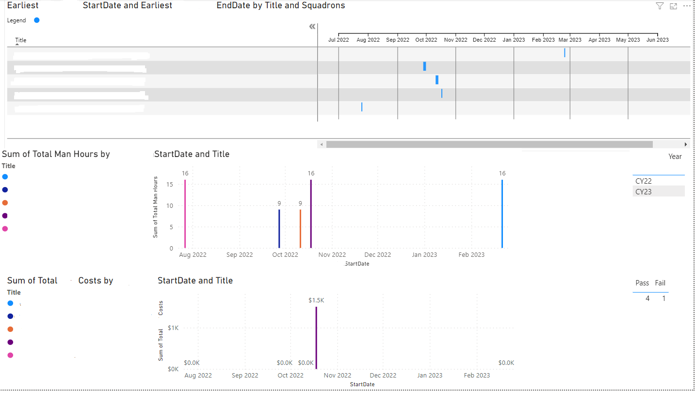Click the Pass value 4
Viewport: 695px width, 393px height.
[x=647, y=299]
